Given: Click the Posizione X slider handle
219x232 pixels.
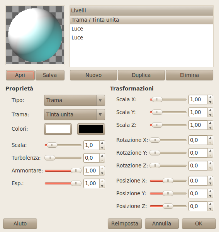Looking at the screenshot, I should [x=168, y=181].
